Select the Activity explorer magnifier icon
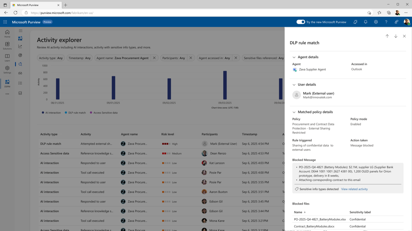The image size is (412, 231). coord(20,64)
